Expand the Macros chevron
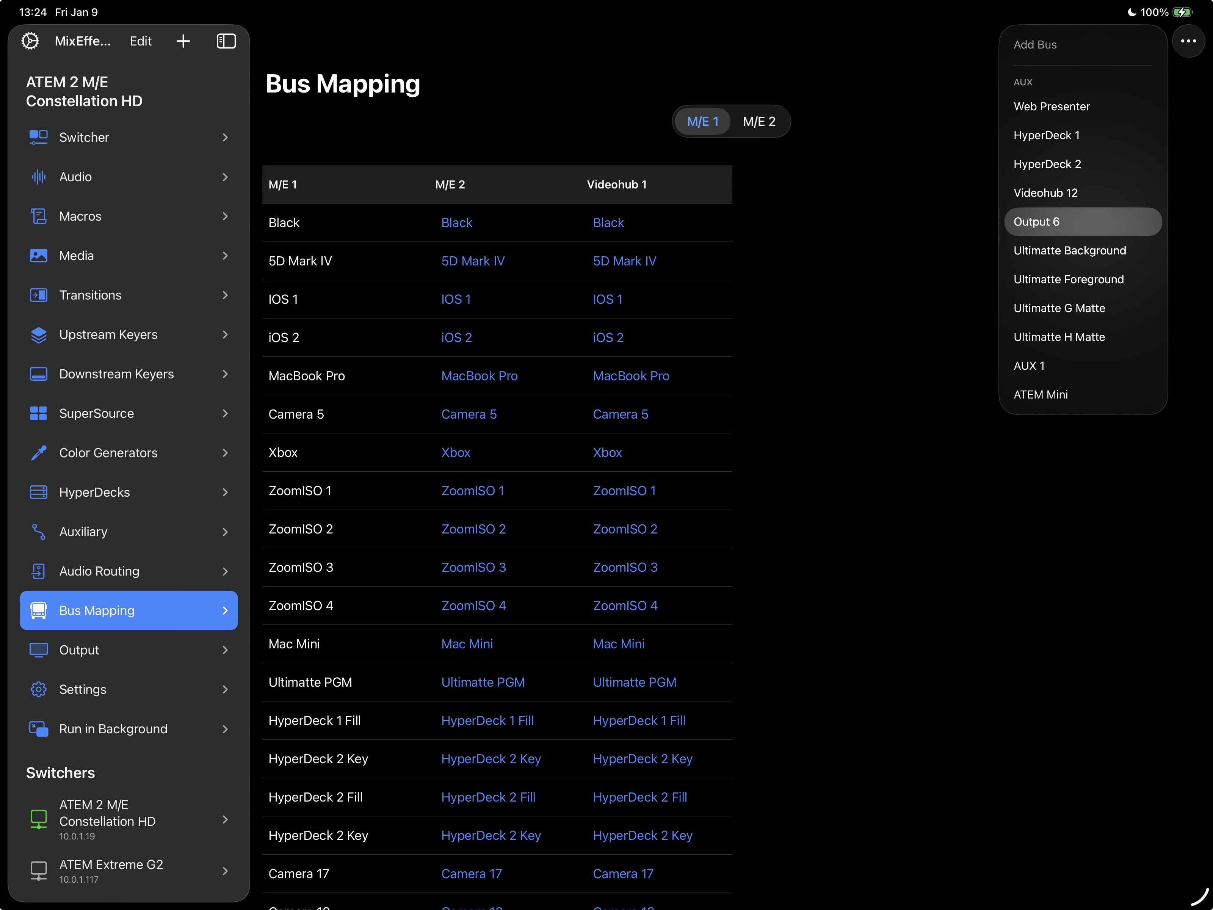1213x910 pixels. coord(225,216)
